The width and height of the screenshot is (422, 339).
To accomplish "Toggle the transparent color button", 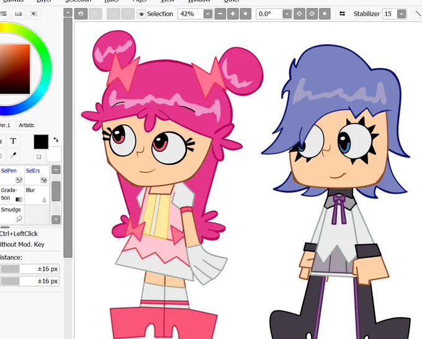I will [x=38, y=156].
